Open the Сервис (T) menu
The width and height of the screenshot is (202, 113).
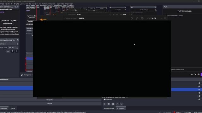[x=60, y=4]
